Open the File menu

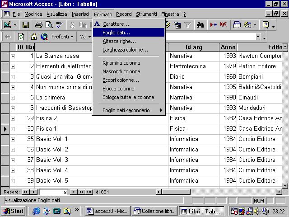(16, 14)
